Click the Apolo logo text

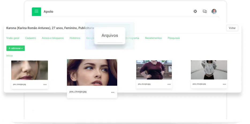tap(48, 11)
